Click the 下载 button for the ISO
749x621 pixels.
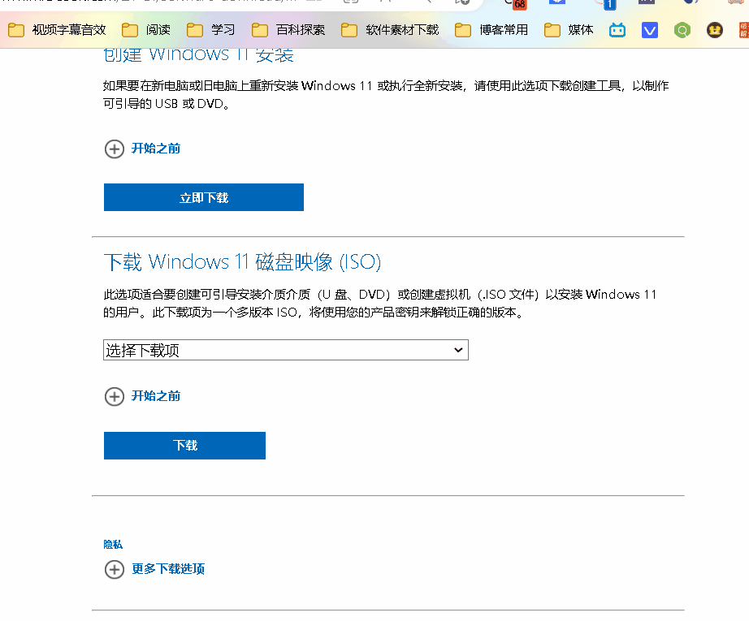184,445
